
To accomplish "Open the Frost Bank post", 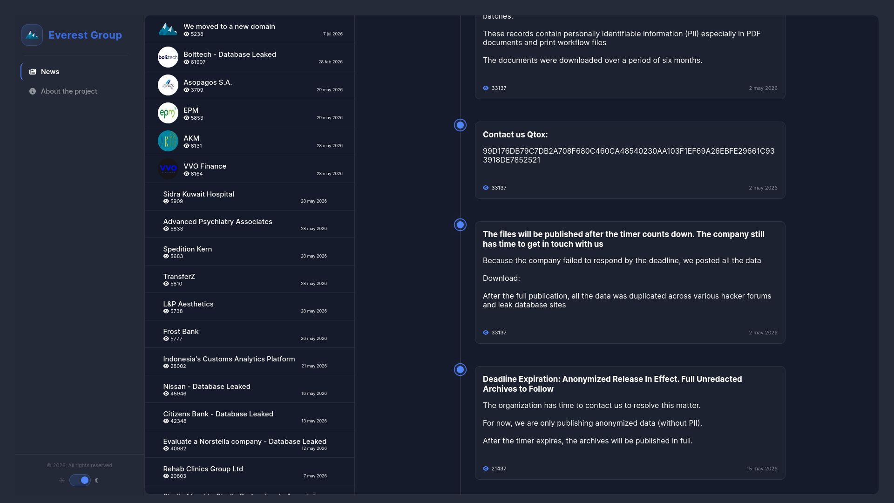I will pyautogui.click(x=250, y=334).
